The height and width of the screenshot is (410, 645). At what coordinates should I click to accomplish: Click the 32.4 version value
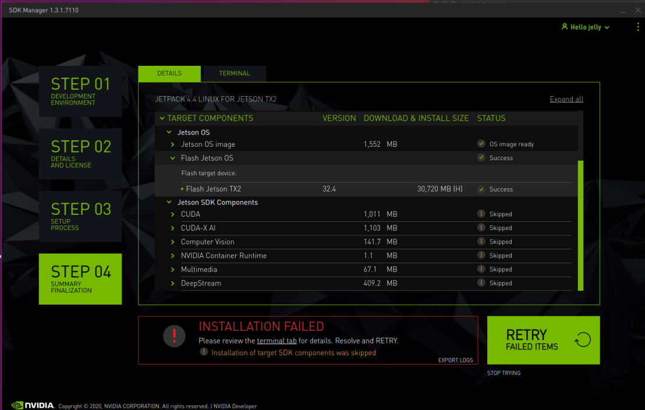click(329, 189)
